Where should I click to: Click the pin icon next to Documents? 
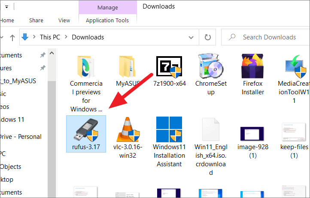point(43,55)
